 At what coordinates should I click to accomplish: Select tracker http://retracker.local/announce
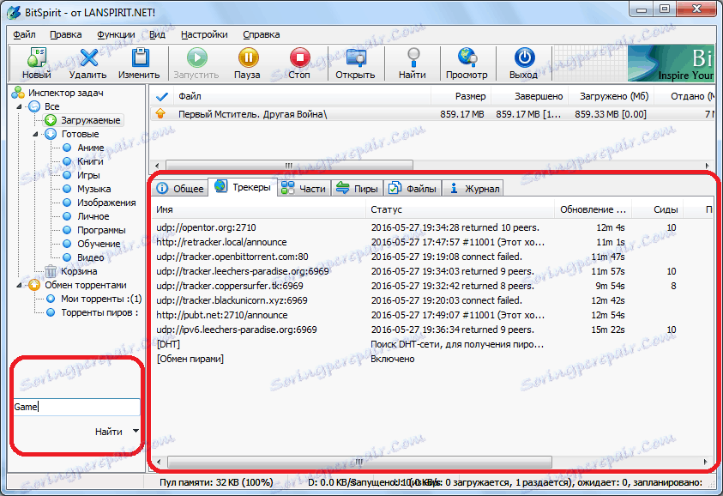[221, 242]
